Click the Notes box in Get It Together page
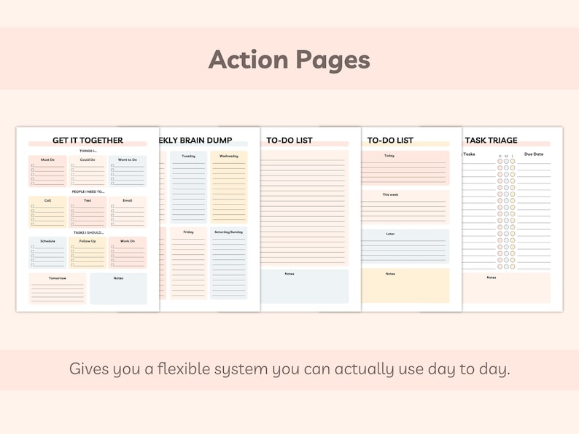The width and height of the screenshot is (579, 434). tap(118, 288)
